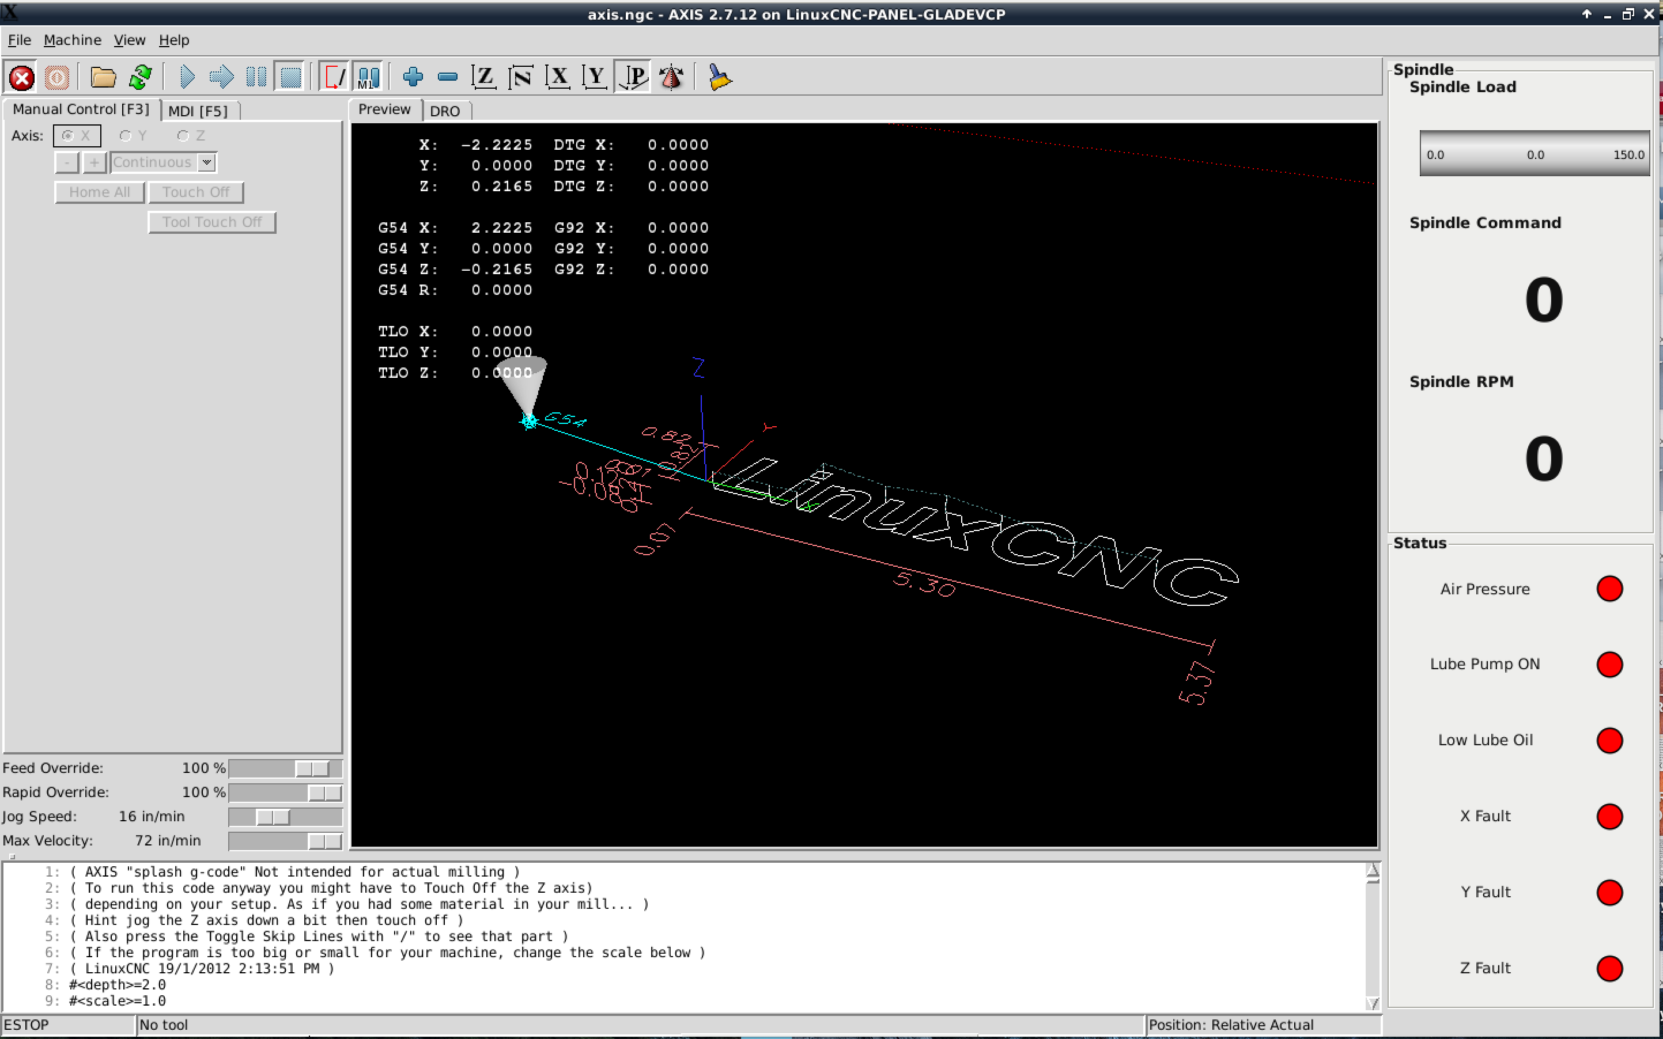
Task: Switch to the Preview tab
Action: click(x=384, y=109)
